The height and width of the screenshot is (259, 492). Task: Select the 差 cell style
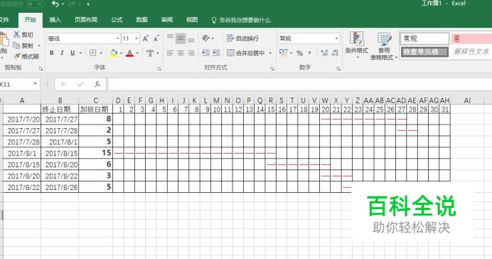pos(471,38)
